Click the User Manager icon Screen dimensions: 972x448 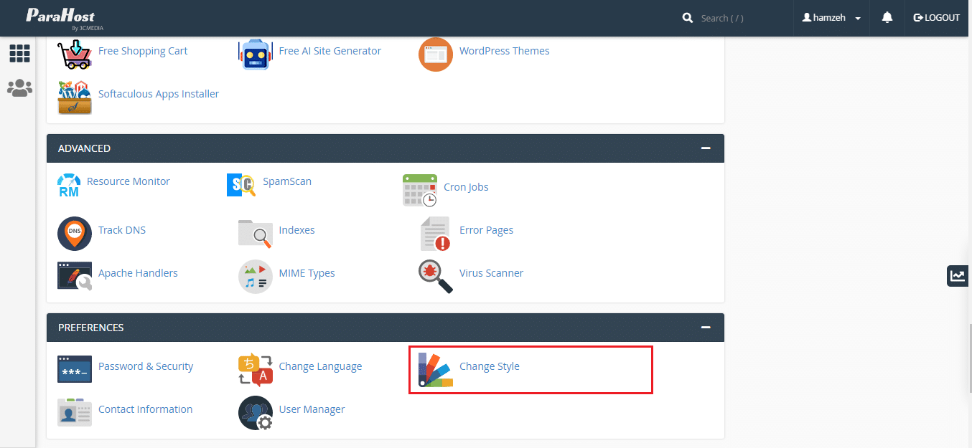(256, 412)
